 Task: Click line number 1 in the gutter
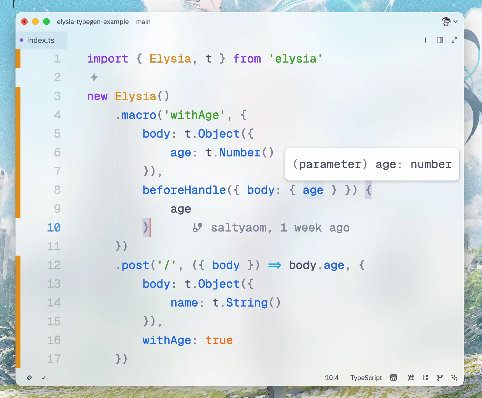point(57,59)
